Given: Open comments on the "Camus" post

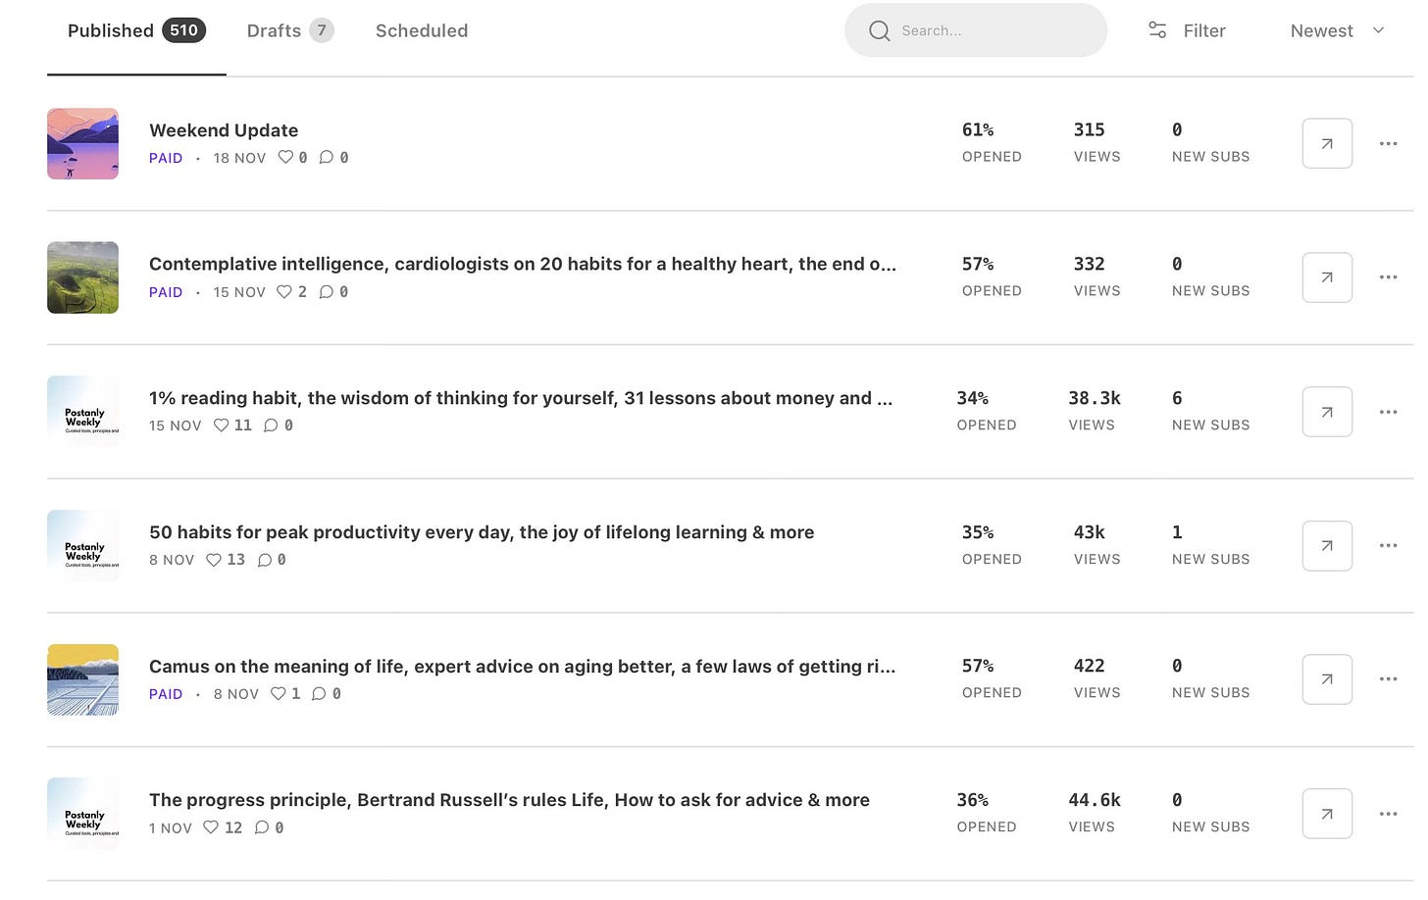Looking at the screenshot, I should [320, 694].
